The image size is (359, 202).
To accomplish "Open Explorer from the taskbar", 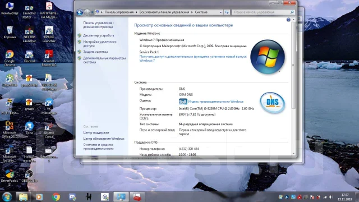I will [x=23, y=197].
